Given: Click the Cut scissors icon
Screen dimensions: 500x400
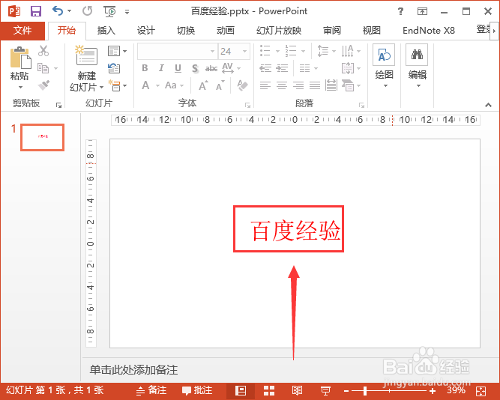Looking at the screenshot, I should point(43,51).
